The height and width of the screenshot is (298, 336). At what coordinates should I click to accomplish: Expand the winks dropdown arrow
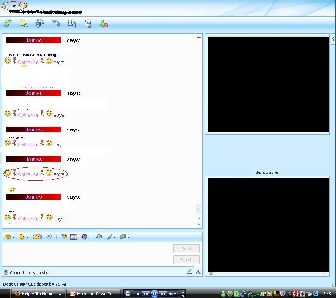point(27,238)
